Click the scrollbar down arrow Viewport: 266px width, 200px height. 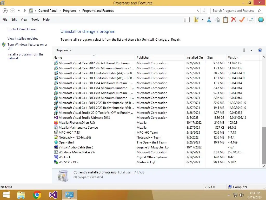click(264, 166)
